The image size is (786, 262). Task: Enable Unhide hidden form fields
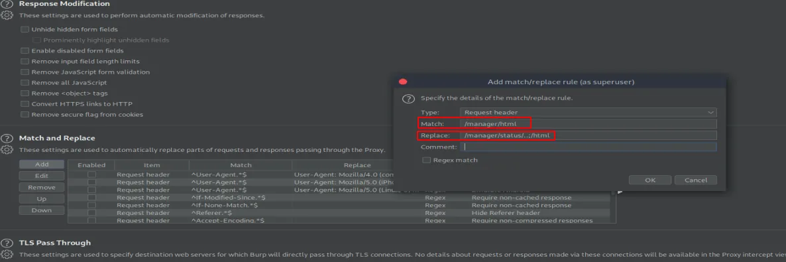tap(25, 30)
